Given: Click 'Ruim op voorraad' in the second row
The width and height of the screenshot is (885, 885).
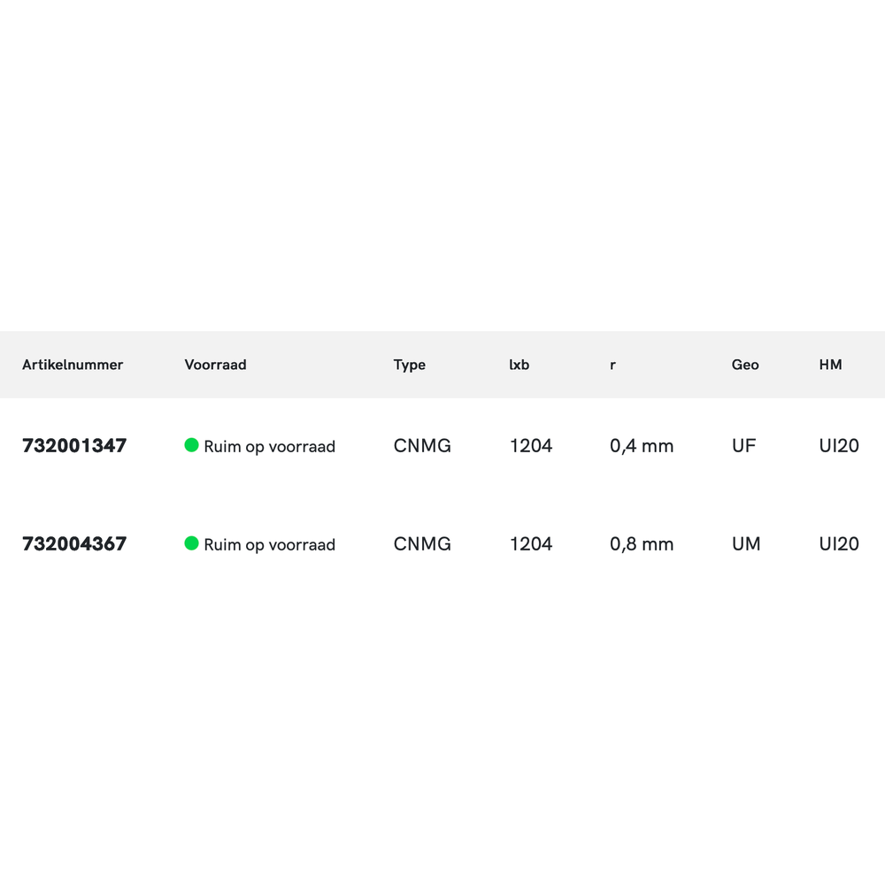Looking at the screenshot, I should (269, 545).
